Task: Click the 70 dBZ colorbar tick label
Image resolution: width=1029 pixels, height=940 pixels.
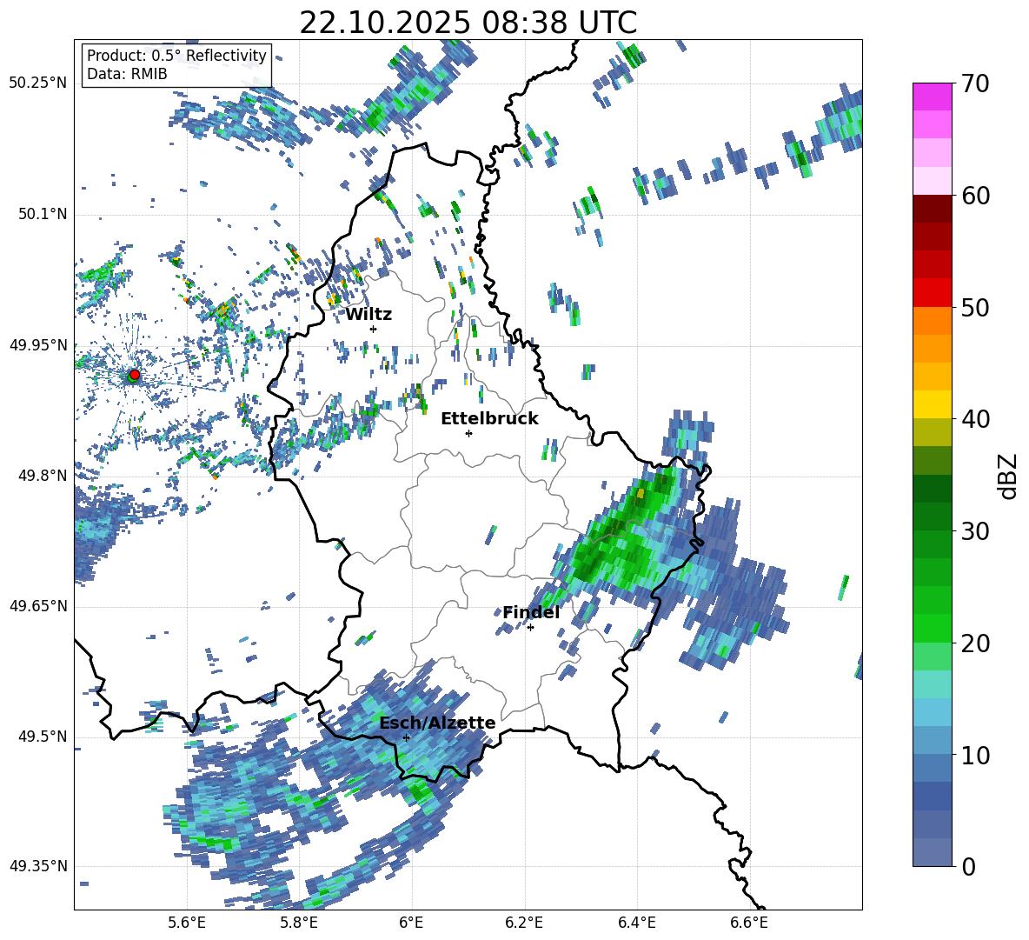Action: (x=975, y=84)
